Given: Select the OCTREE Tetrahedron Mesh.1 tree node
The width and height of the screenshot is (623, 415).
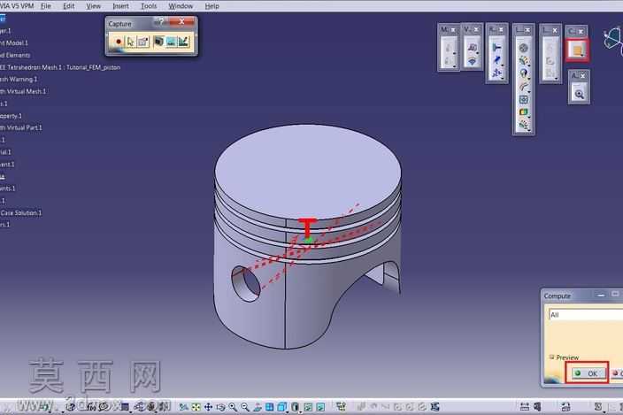Looking at the screenshot, I should (60, 67).
